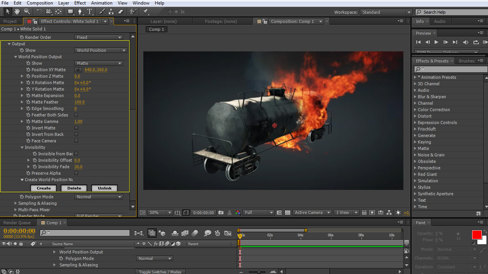Image resolution: width=488 pixels, height=274 pixels.
Task: Enable the Feather Both Sides checkbox
Action: [76, 115]
